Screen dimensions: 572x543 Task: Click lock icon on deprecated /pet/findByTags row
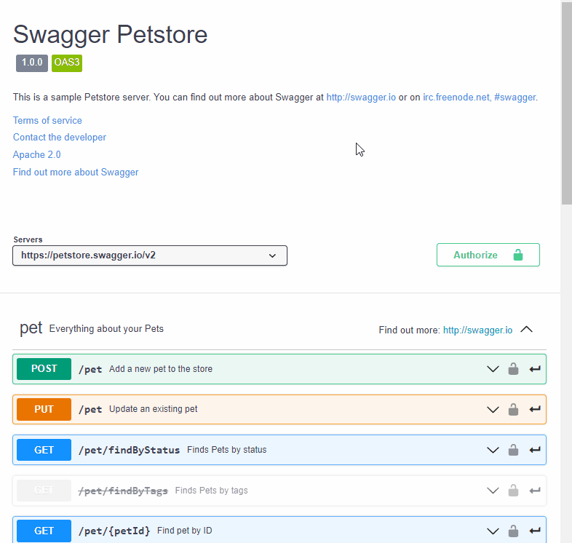pyautogui.click(x=513, y=491)
